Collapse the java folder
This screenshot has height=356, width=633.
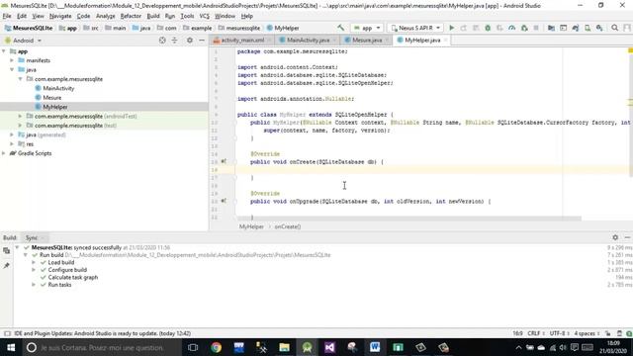(x=12, y=70)
